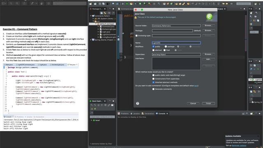Collapse the default package node
Image resolution: width=263 pixels, height=148 pixels.
96,24
